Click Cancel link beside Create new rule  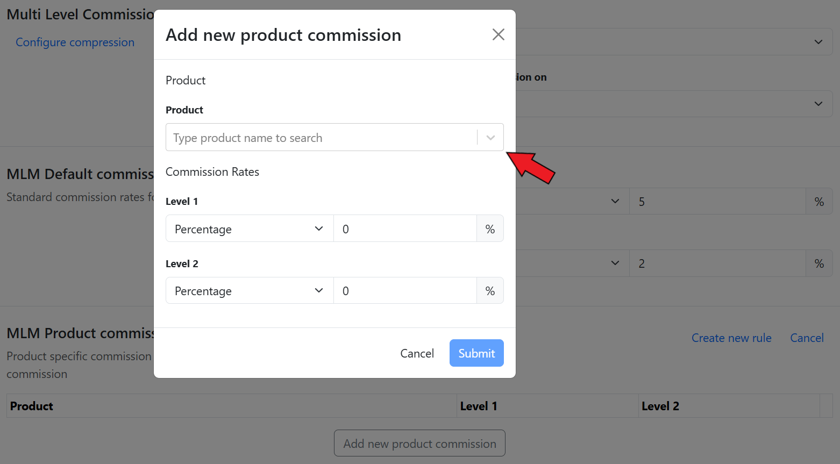pyautogui.click(x=807, y=338)
